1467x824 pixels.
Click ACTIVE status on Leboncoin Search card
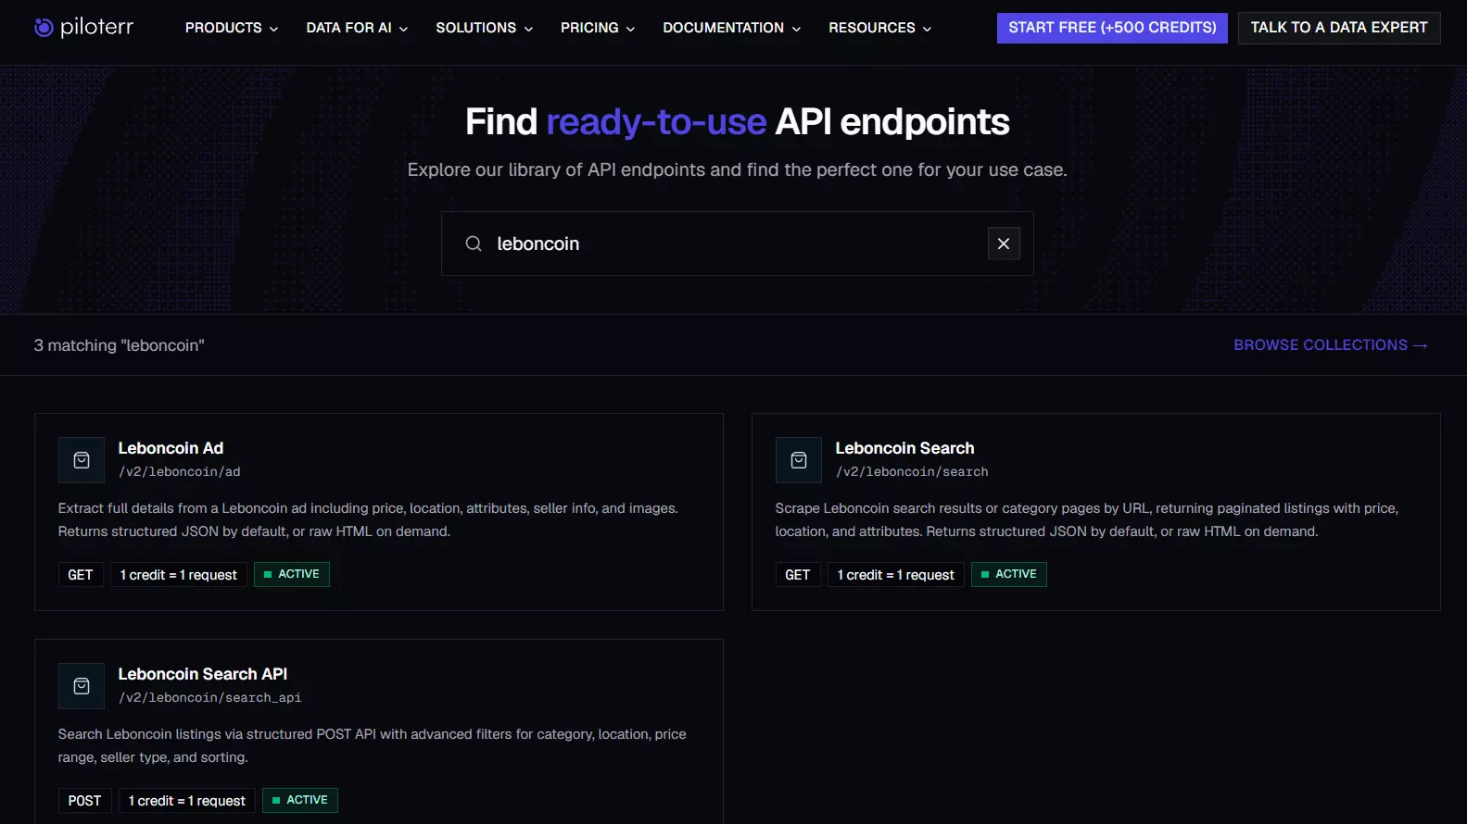[x=1008, y=574]
